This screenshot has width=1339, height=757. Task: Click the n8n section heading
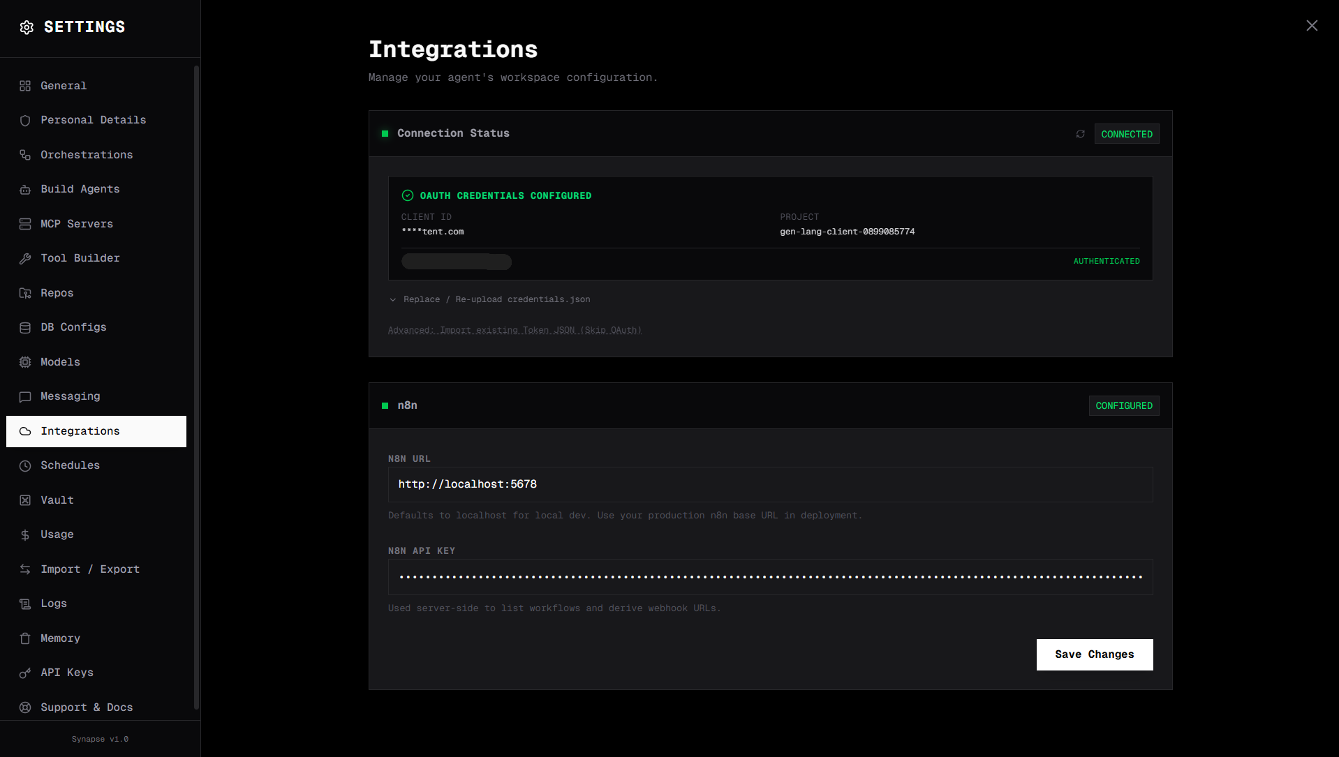[407, 405]
